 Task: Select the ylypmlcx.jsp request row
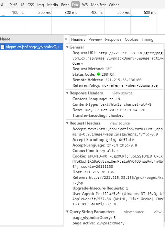point(31,47)
